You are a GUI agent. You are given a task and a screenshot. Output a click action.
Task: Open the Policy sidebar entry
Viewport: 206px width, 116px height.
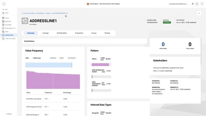point(9,32)
